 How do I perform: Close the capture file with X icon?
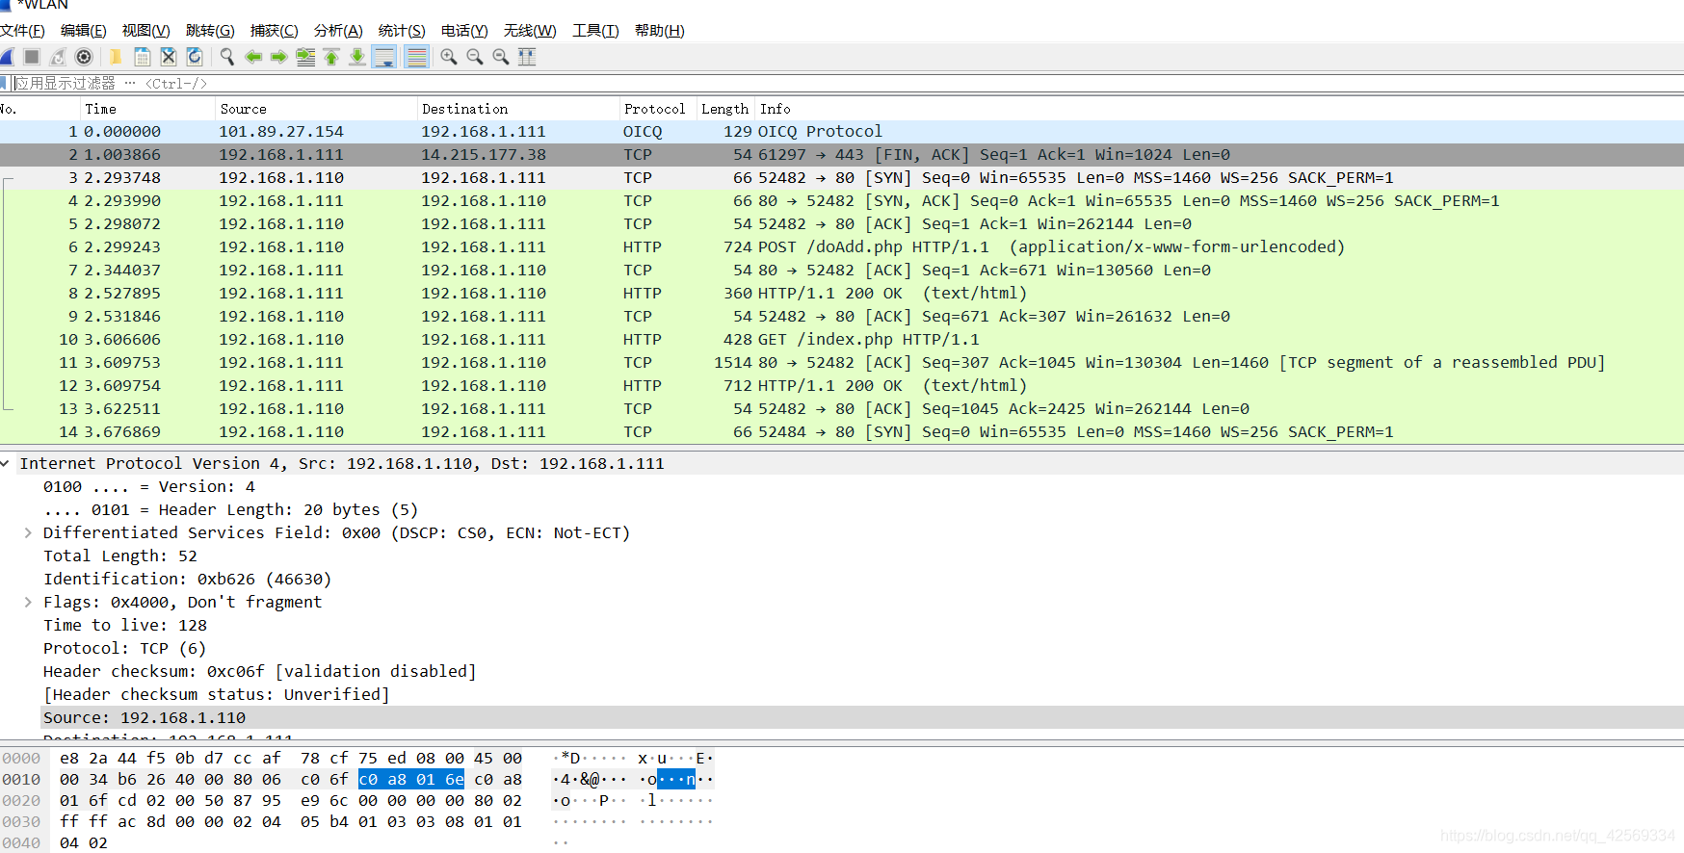tap(169, 57)
